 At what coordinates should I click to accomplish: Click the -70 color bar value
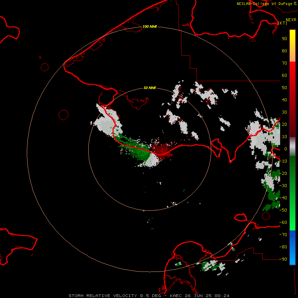283,235
